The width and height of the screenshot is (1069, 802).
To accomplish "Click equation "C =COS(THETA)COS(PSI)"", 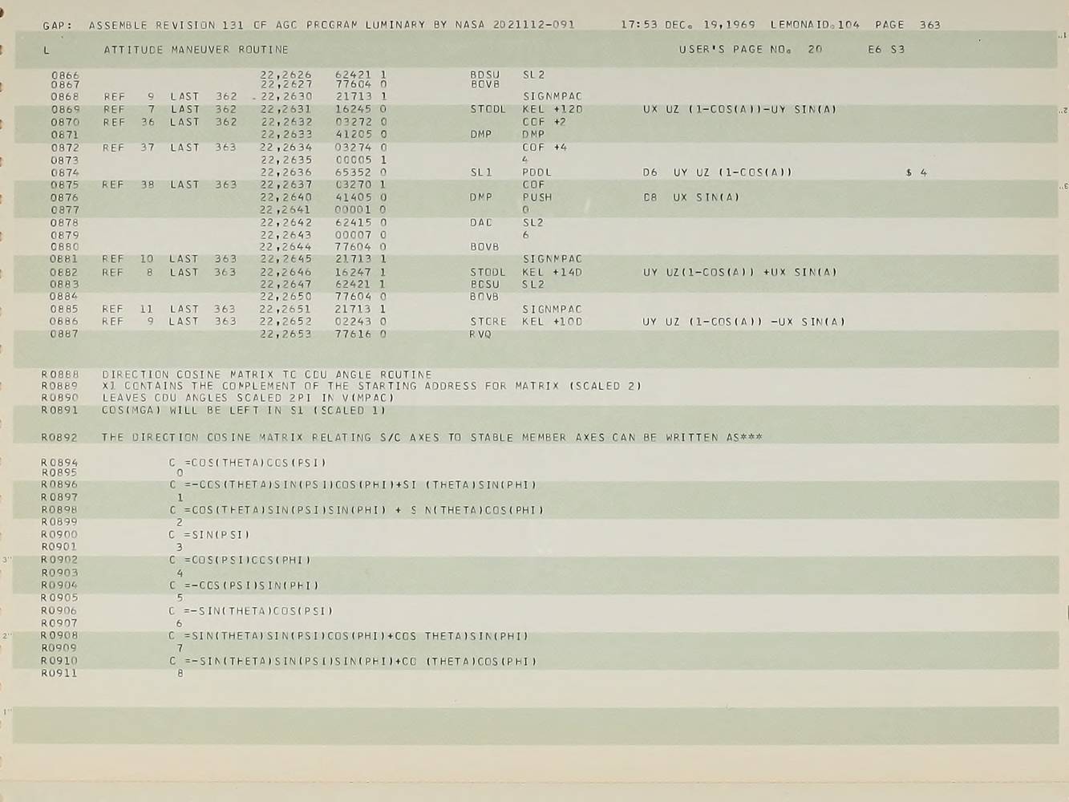I will [248, 464].
